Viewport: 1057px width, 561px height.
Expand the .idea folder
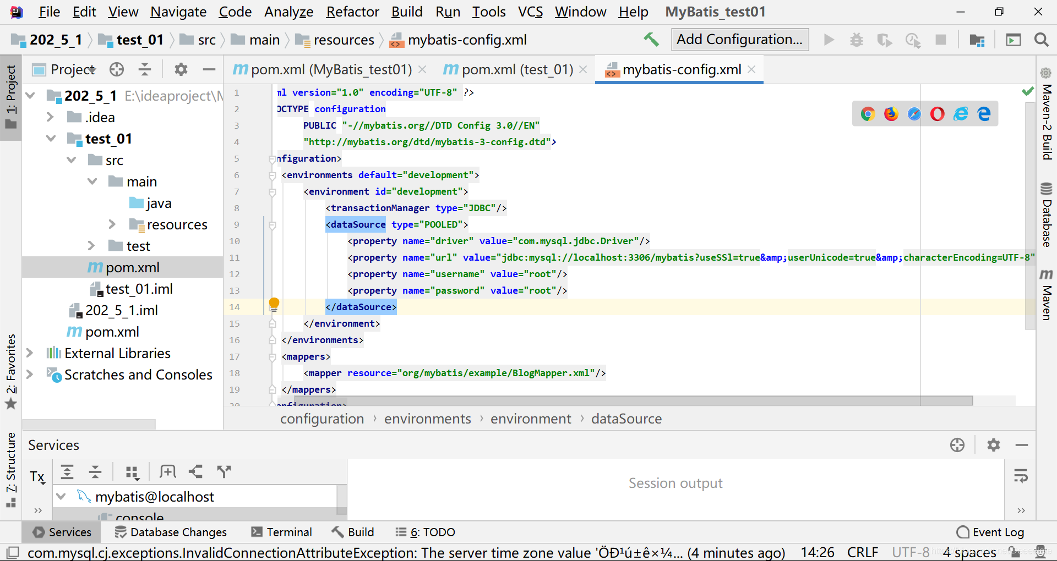tap(50, 117)
